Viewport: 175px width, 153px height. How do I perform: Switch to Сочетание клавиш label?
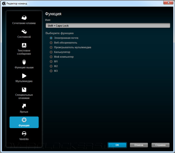point(24,23)
